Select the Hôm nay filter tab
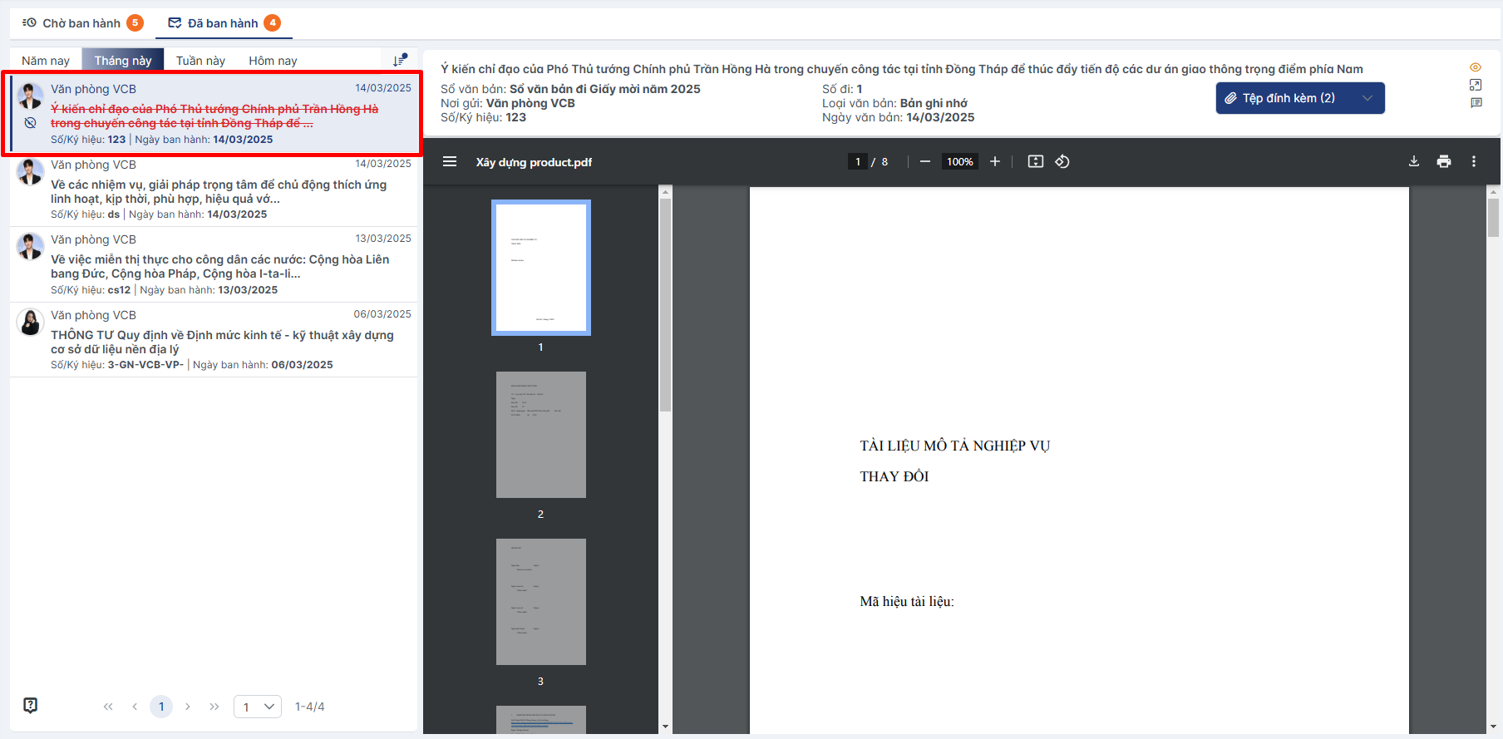The width and height of the screenshot is (1503, 739). pyautogui.click(x=273, y=61)
